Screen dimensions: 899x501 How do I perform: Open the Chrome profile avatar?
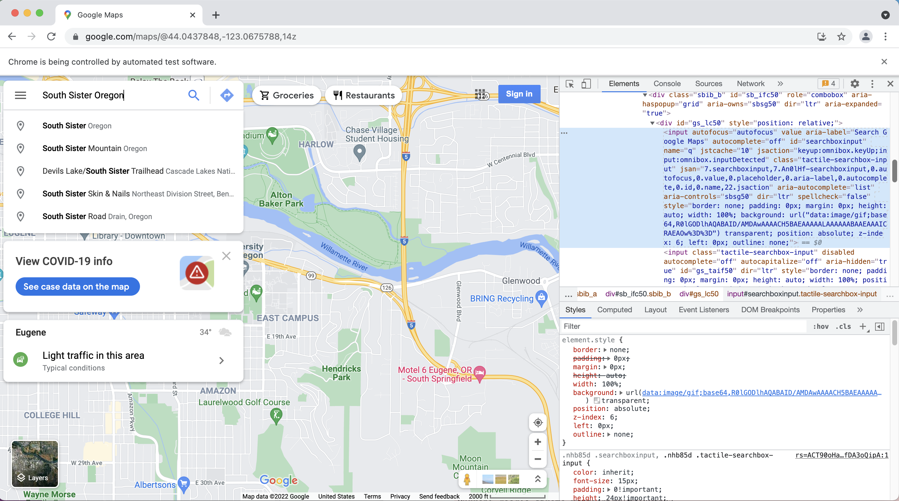click(866, 36)
